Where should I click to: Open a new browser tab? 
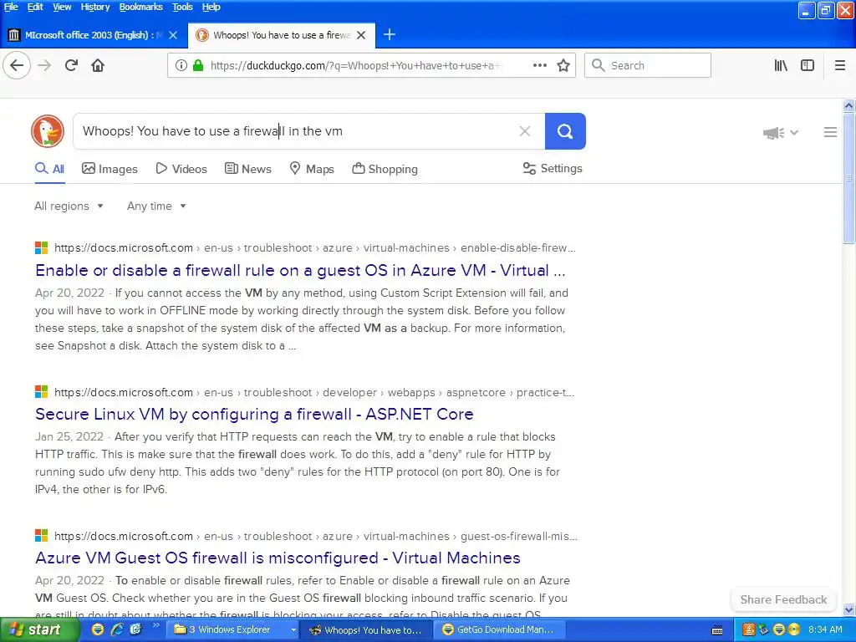(390, 35)
